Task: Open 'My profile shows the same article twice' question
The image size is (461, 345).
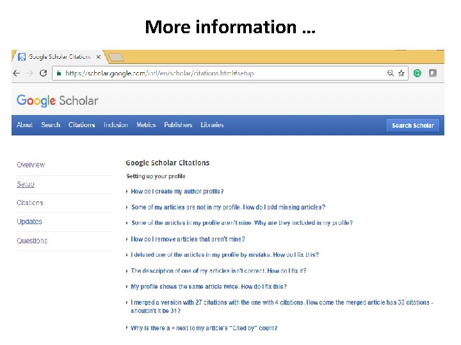Action: coord(209,287)
